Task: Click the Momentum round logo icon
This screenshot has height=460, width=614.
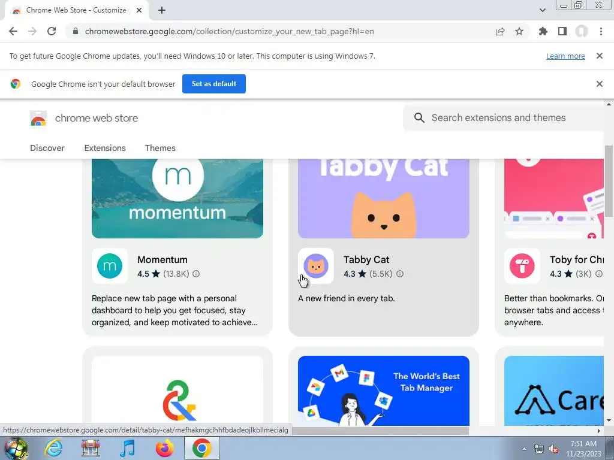Action: 110,266
